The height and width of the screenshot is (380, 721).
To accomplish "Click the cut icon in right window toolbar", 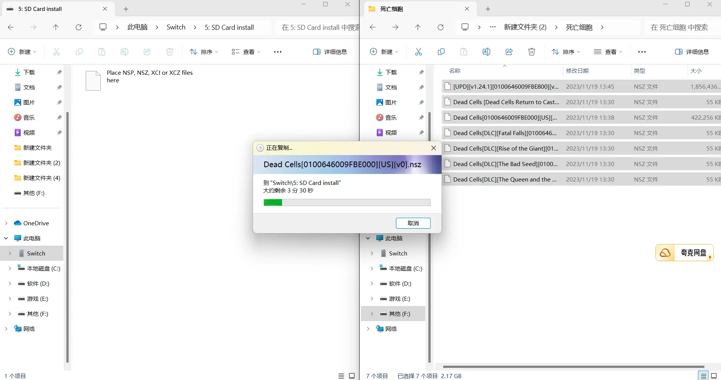I will point(418,52).
